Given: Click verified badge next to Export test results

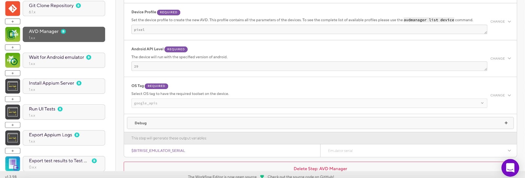Looking at the screenshot, I should [x=94, y=161].
